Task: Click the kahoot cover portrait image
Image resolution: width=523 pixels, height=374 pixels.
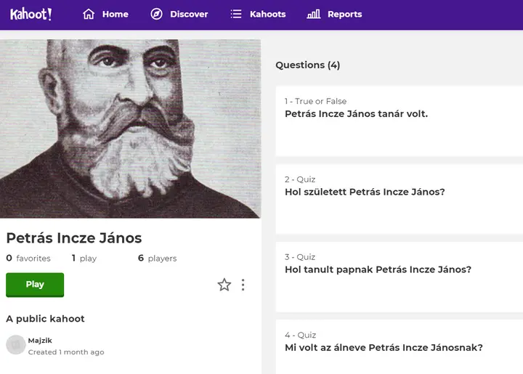Action: click(130, 129)
